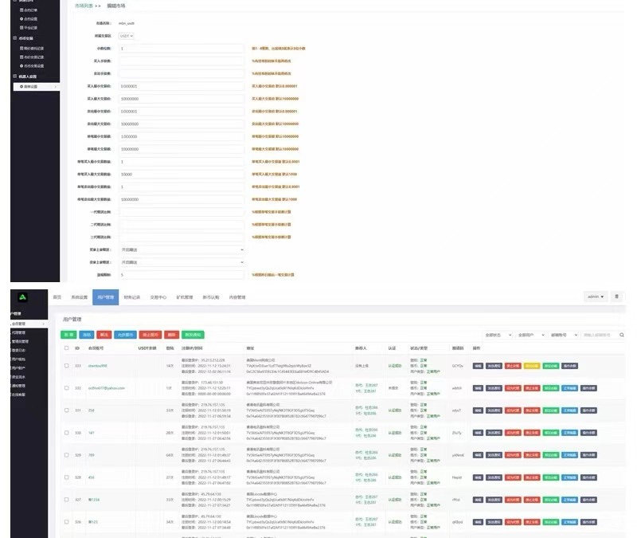Click the blue action button in row 331
Image resolution: width=637 pixels, height=538 pixels.
(x=569, y=410)
